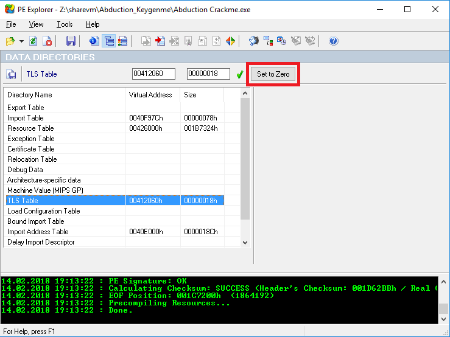450x337 pixels.
Task: Click the grayed certificate document icon
Action: 188,41
